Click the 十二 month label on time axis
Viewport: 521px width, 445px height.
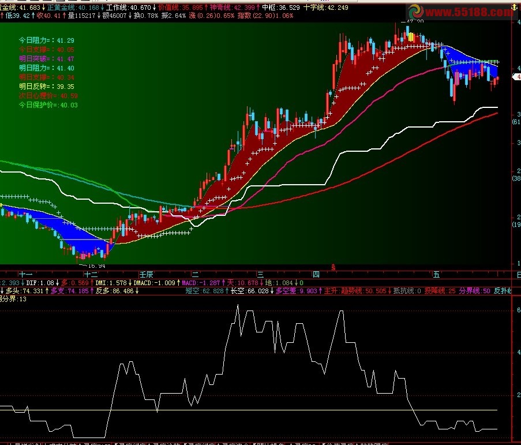(x=91, y=275)
